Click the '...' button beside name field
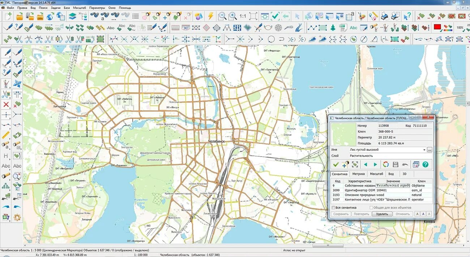The height and width of the screenshot is (257, 470). tap(430, 149)
